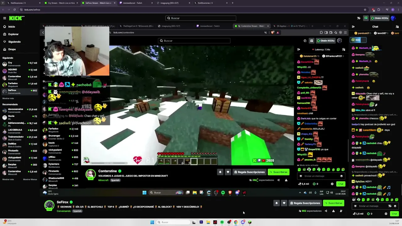This screenshot has height=226, width=402.
Task: Open the weather widget showing 25°C Despejado
Action: [9, 222]
